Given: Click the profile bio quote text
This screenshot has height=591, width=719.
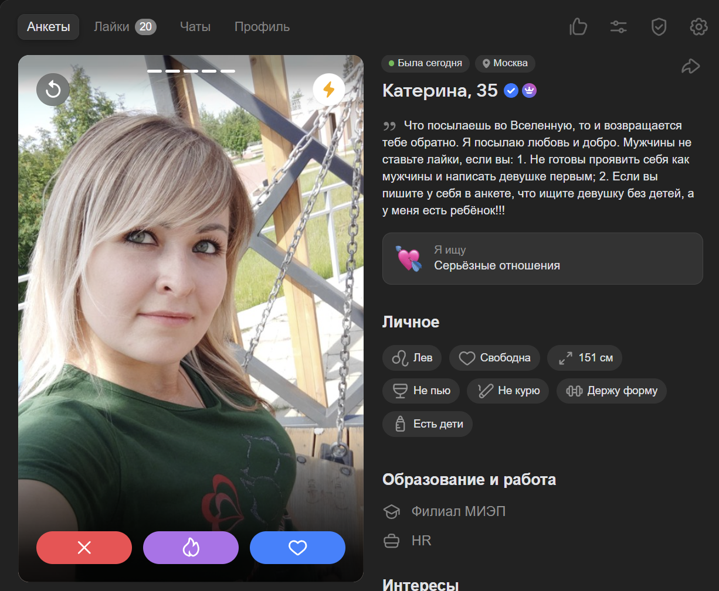Looking at the screenshot, I should (x=538, y=168).
